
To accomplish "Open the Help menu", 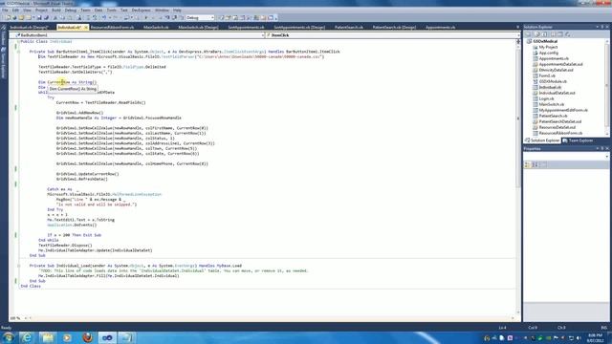I will tap(177, 11).
